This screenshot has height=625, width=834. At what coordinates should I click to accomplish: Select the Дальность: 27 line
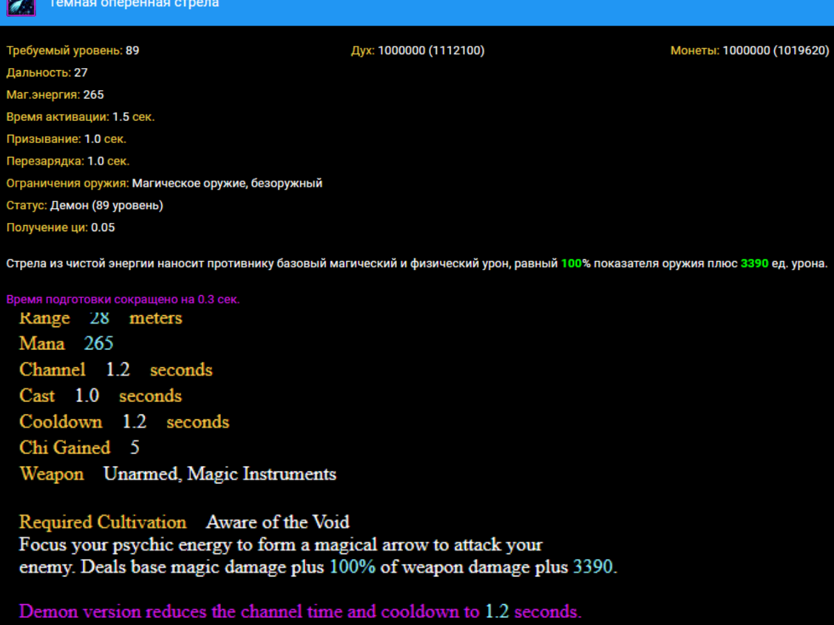coord(47,73)
